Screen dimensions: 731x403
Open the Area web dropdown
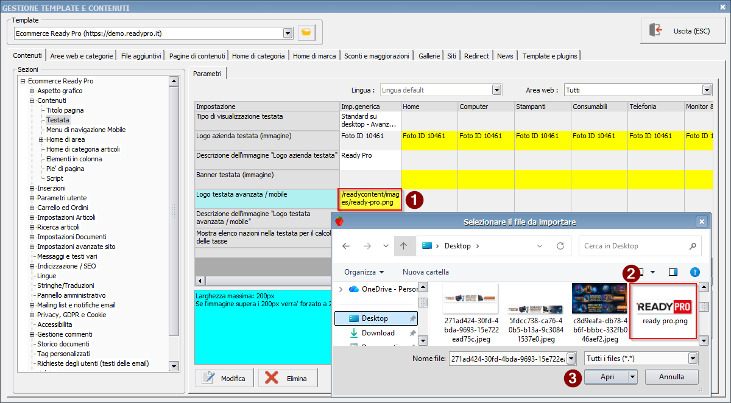tap(707, 90)
